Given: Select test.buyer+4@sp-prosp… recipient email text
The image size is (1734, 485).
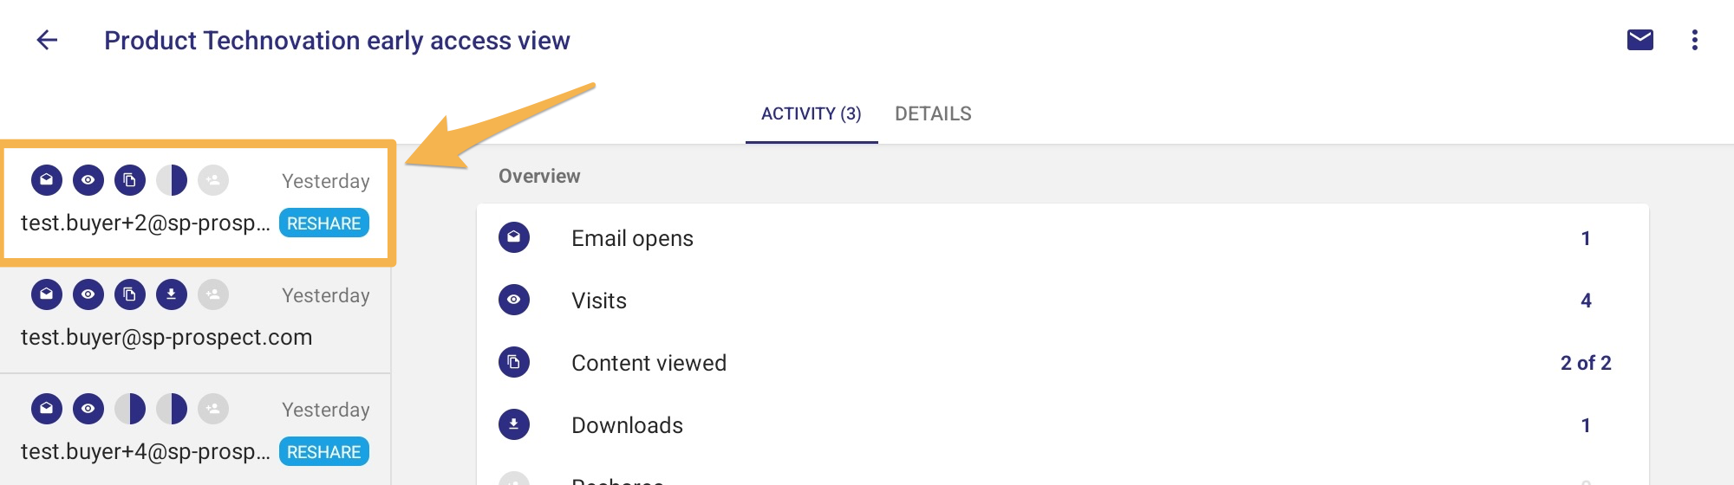Looking at the screenshot, I should [146, 451].
